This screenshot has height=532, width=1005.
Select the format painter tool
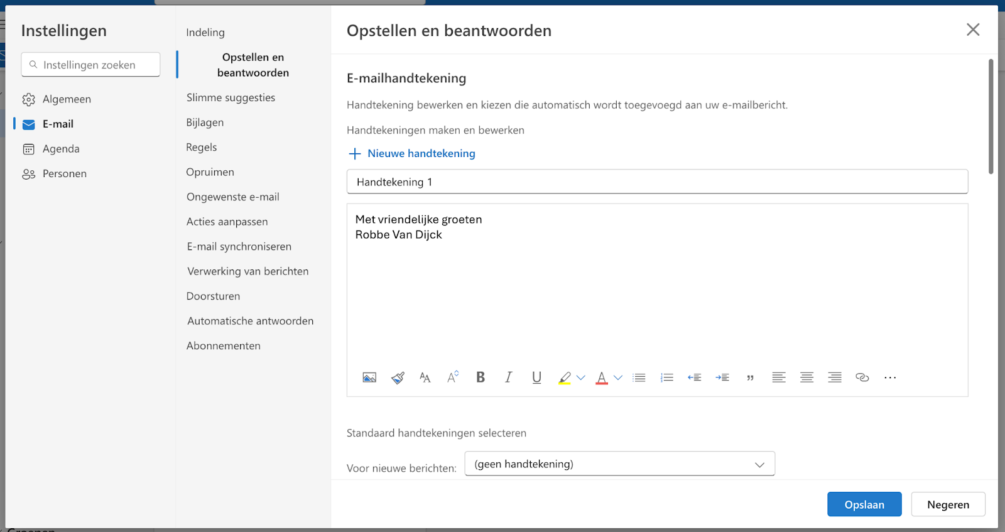pyautogui.click(x=398, y=377)
